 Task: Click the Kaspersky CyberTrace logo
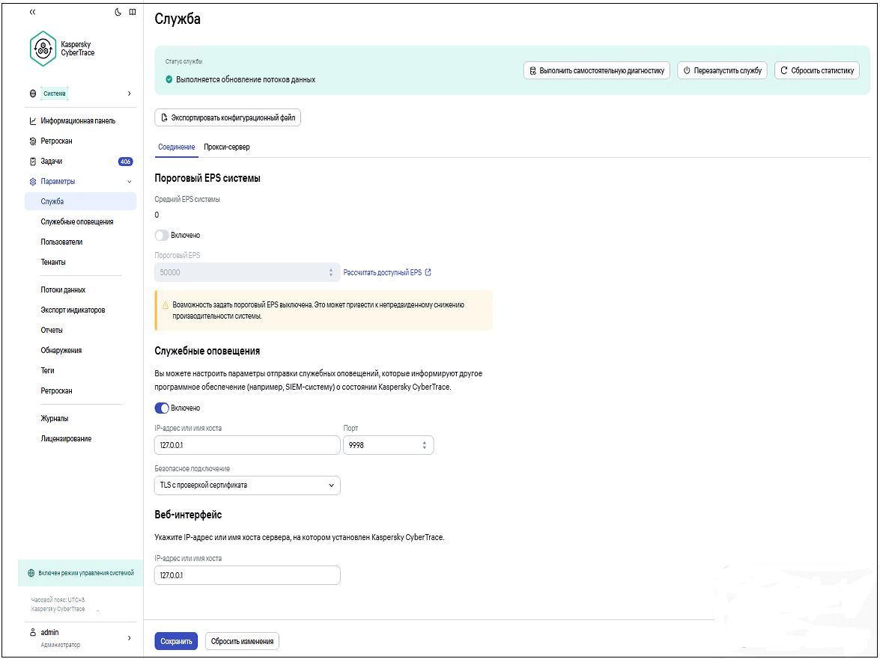tap(61, 49)
